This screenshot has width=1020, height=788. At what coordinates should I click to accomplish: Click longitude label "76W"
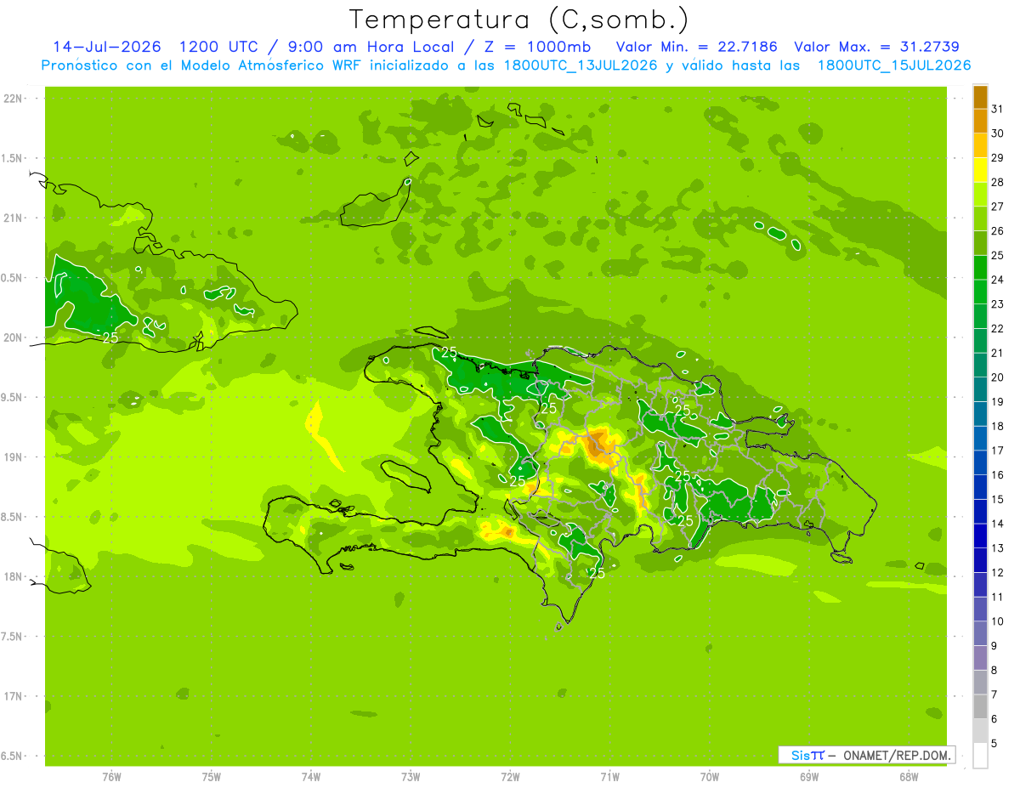click(111, 776)
